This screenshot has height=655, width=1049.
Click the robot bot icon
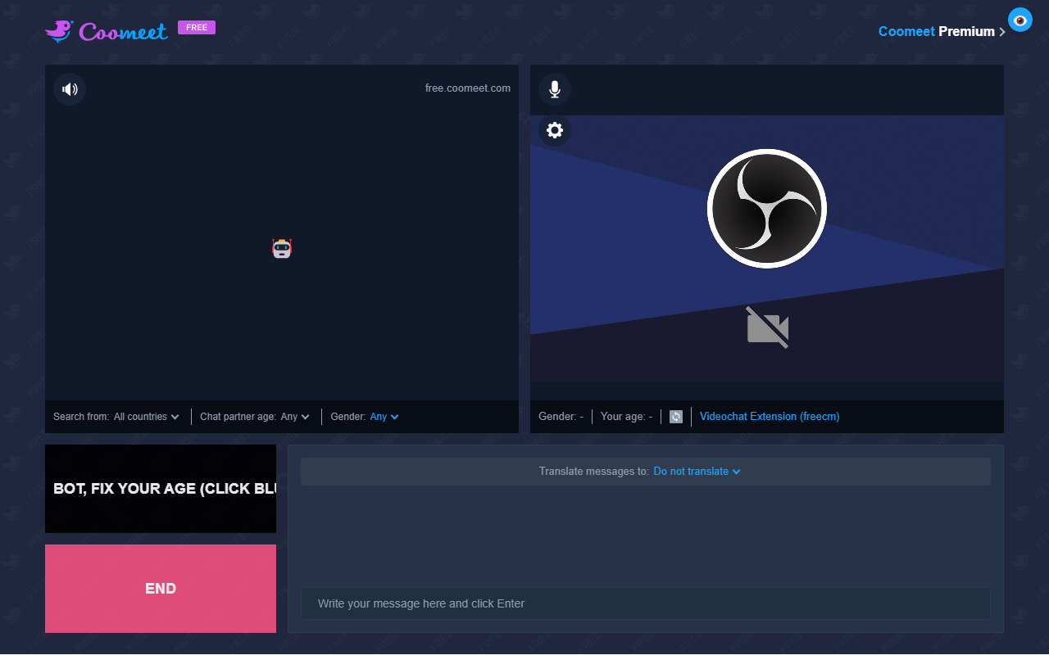click(x=282, y=248)
